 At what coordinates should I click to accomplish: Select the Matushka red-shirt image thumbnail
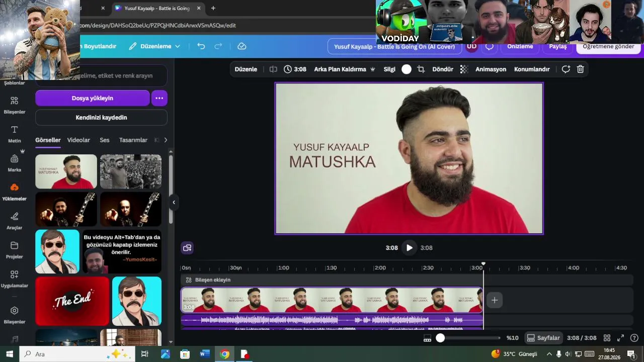(66, 171)
